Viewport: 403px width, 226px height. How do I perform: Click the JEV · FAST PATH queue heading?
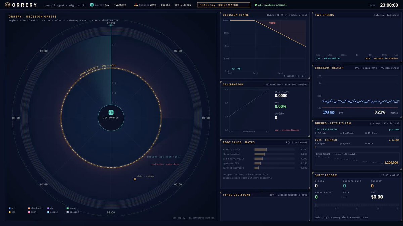point(327,129)
